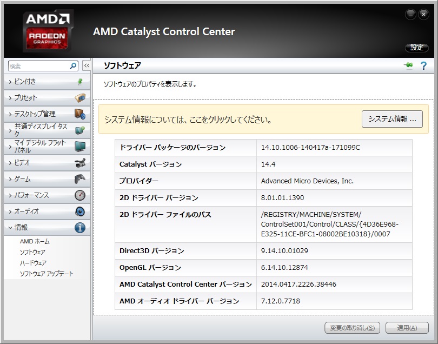Click the 共通ディスプレイ タスク display icon
The image size is (438, 344).
point(80,130)
